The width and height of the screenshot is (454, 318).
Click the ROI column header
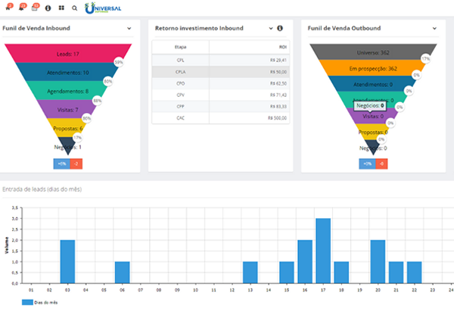(x=249, y=47)
